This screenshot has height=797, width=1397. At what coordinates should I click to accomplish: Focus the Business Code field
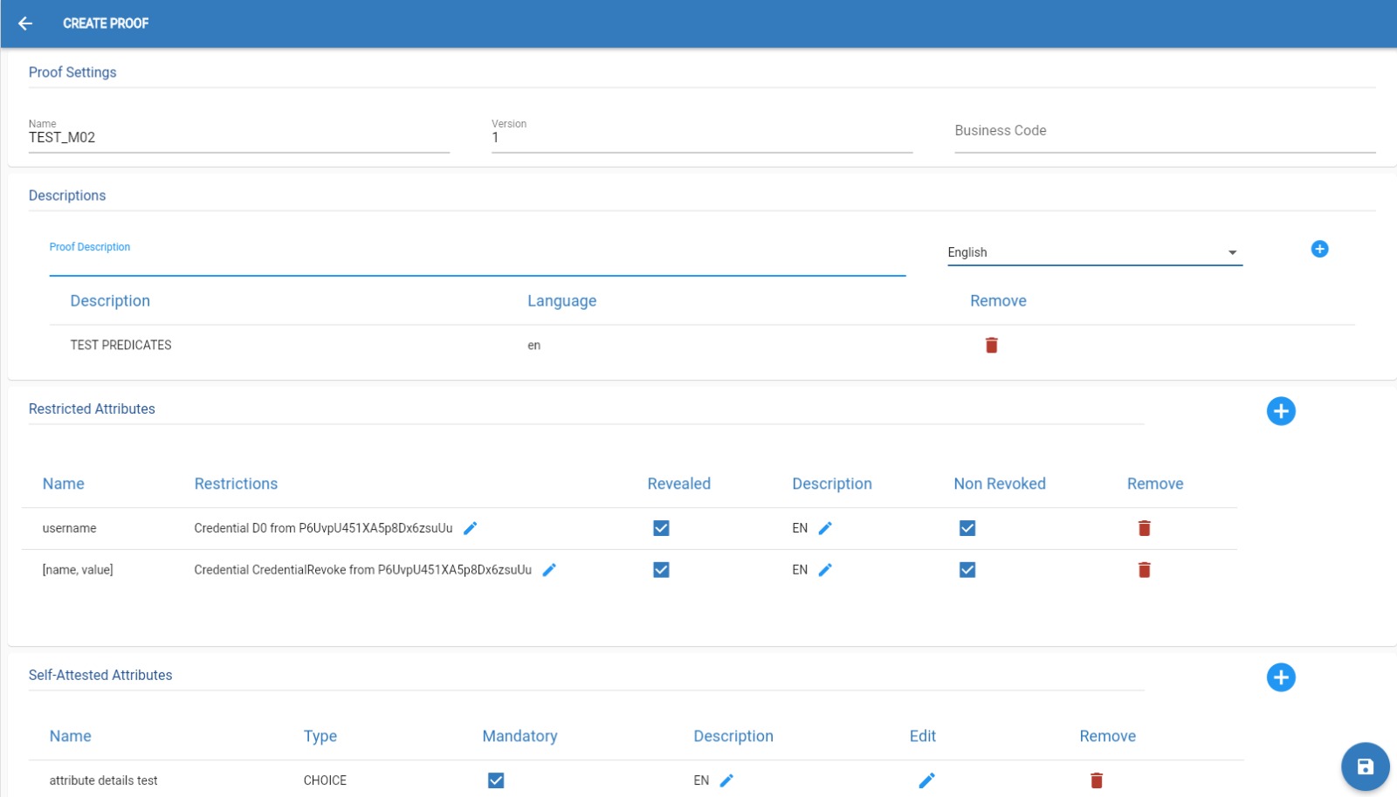point(1165,131)
